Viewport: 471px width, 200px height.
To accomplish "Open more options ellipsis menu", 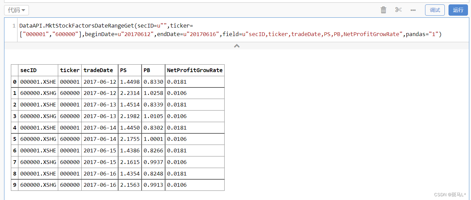I will (x=413, y=10).
